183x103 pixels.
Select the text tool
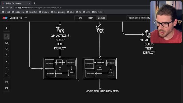click(x=7, y=74)
